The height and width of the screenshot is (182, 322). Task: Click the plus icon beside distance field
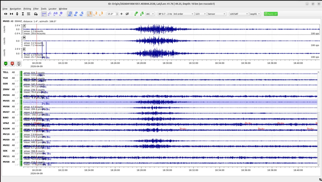[121, 14]
